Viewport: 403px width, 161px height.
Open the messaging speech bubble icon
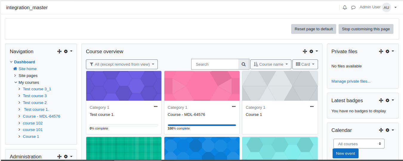coord(353,7)
